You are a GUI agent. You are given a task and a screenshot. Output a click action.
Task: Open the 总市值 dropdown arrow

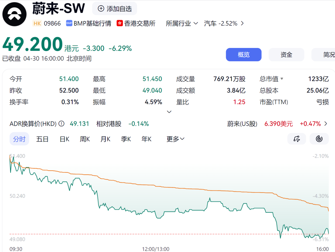pos(282,79)
